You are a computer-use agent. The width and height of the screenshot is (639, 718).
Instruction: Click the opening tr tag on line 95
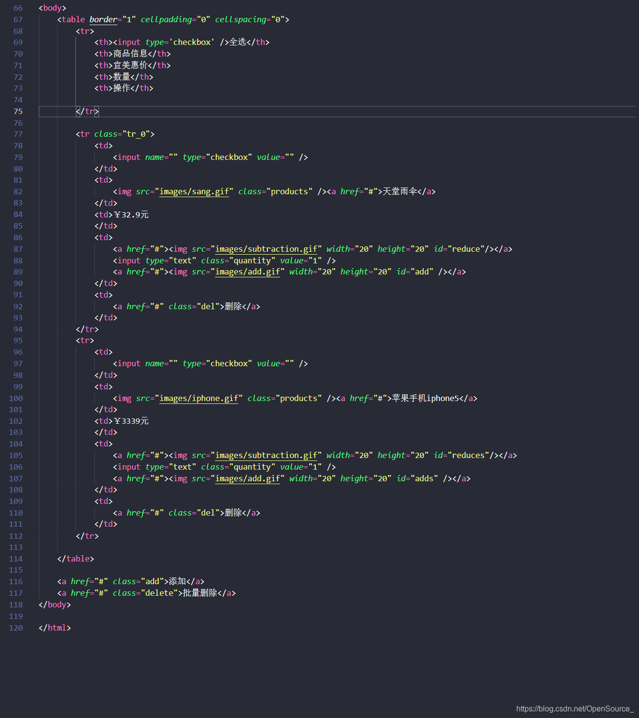pos(85,340)
